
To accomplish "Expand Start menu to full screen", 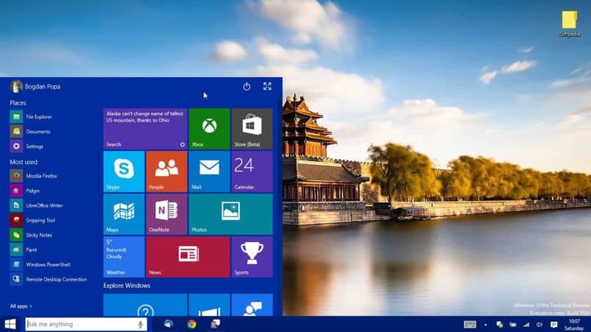I will click(x=267, y=86).
